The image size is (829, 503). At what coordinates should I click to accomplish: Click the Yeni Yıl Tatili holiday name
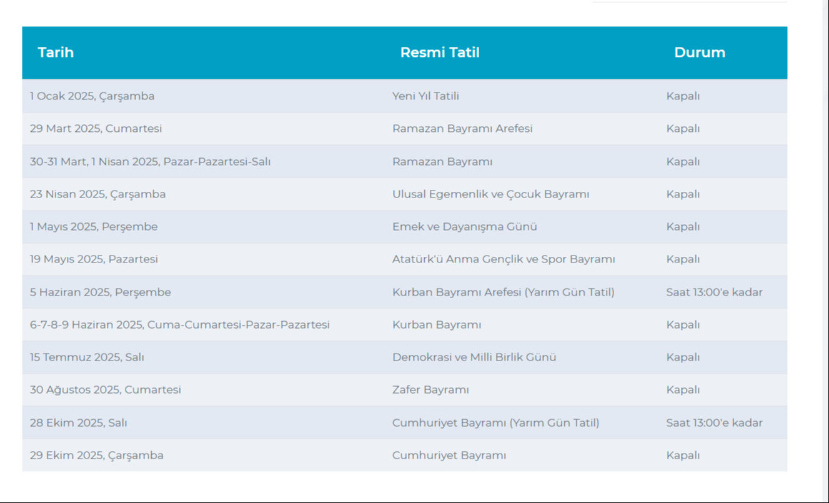(425, 96)
